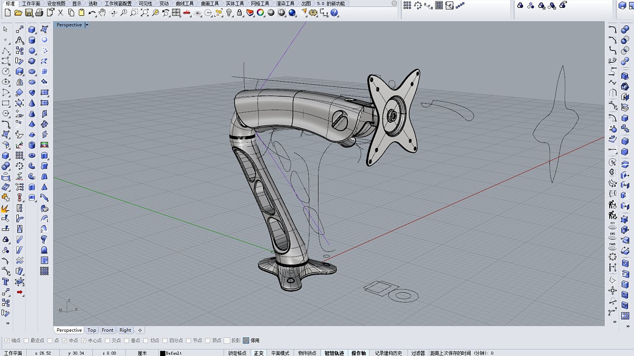Image resolution: width=634 pixels, height=356 pixels.
Task: Enable the 最近点 osnap checkbox
Action: [x=26, y=341]
